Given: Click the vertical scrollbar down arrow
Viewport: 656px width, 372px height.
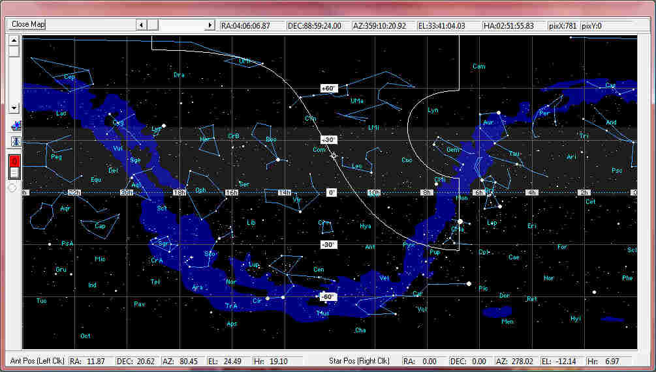Looking at the screenshot, I should coord(14,107).
